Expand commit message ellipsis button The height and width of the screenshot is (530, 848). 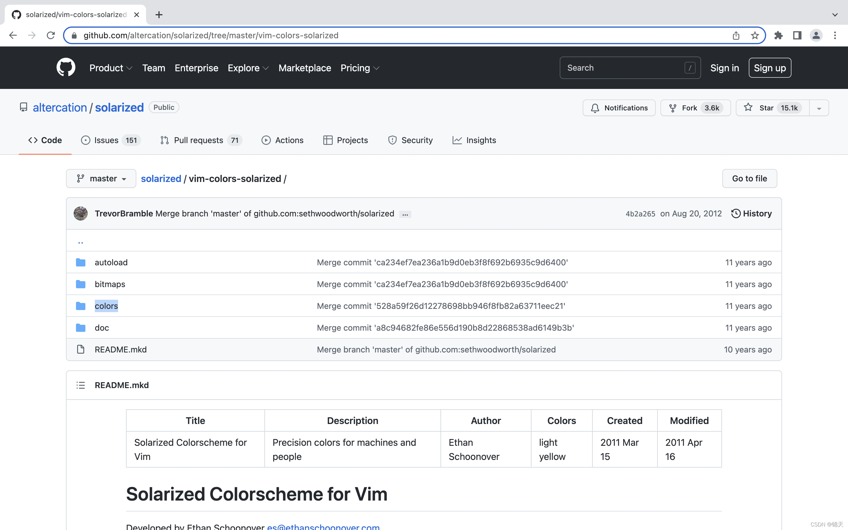click(405, 214)
